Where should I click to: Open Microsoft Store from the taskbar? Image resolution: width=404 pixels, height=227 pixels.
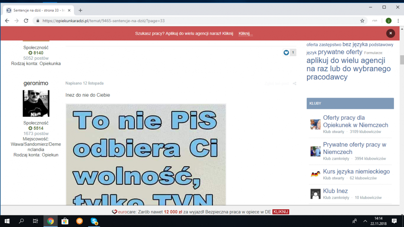coord(65,221)
